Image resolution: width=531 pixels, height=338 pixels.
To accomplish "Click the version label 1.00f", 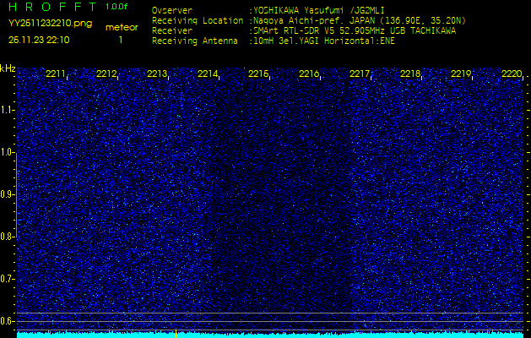I will (116, 7).
